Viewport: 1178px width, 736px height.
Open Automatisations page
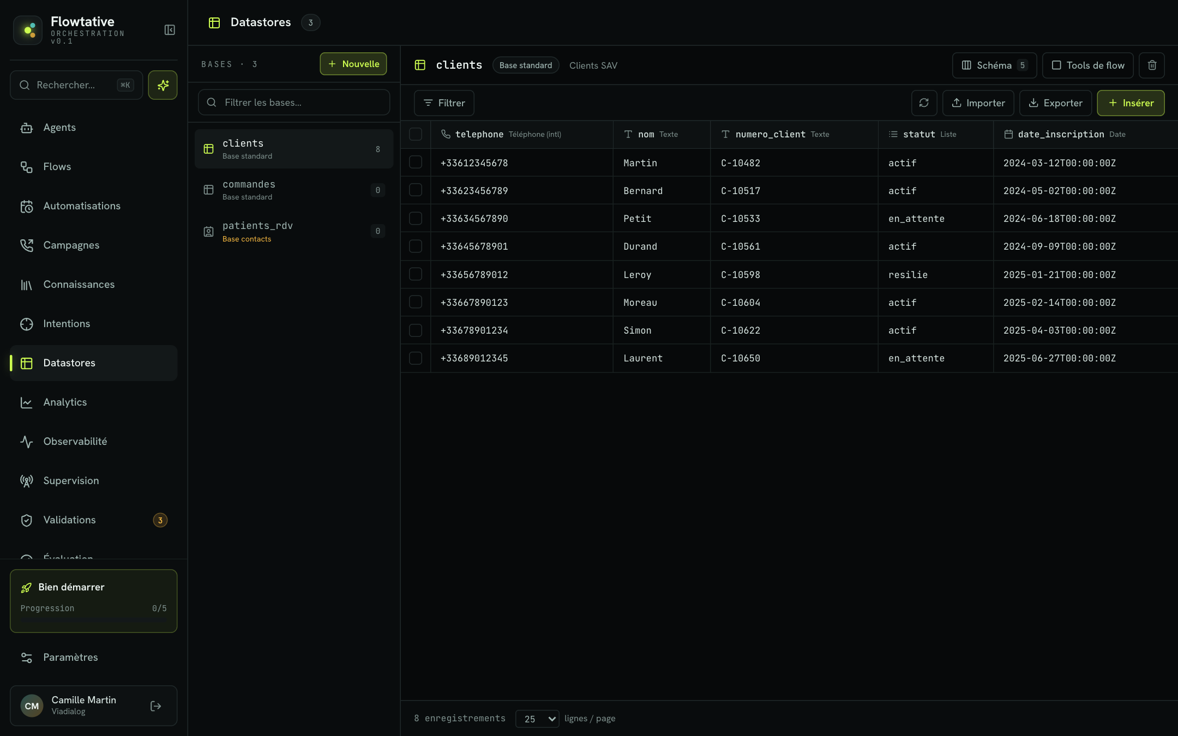pyautogui.click(x=93, y=206)
